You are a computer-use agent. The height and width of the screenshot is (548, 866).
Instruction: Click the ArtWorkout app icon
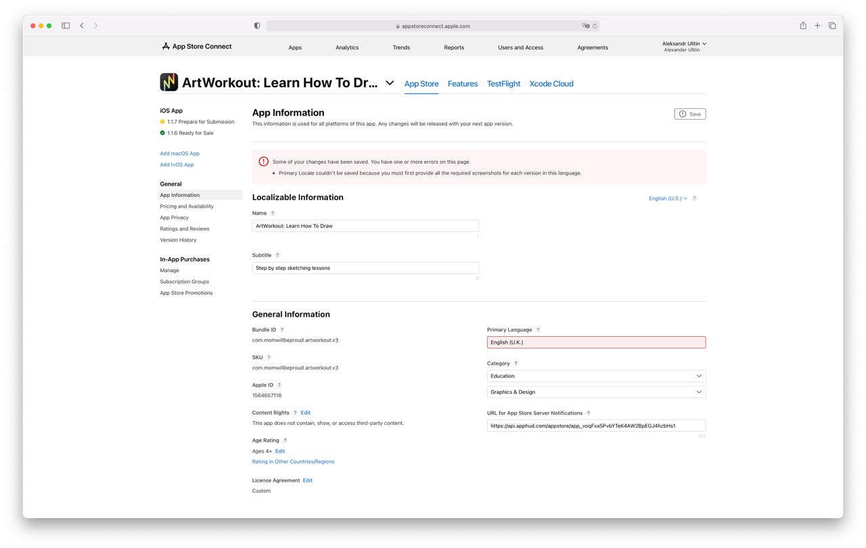pyautogui.click(x=169, y=83)
